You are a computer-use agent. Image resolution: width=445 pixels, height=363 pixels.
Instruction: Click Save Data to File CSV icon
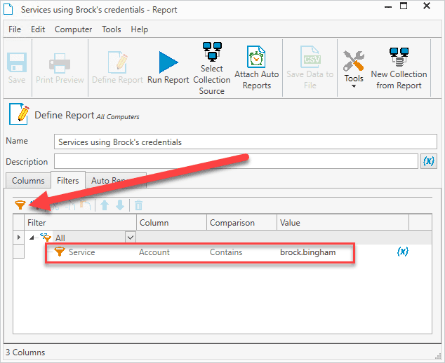[x=310, y=57]
